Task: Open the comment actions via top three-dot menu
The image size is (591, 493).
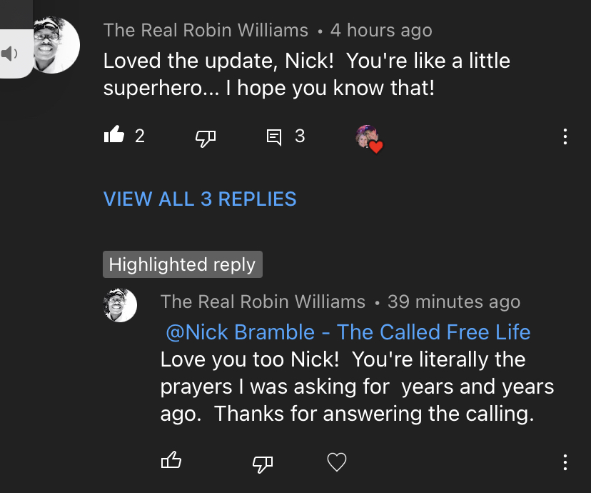Action: pos(566,136)
